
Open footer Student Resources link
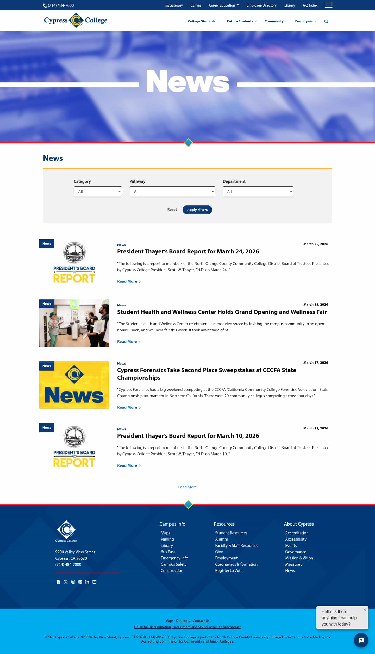point(231,533)
